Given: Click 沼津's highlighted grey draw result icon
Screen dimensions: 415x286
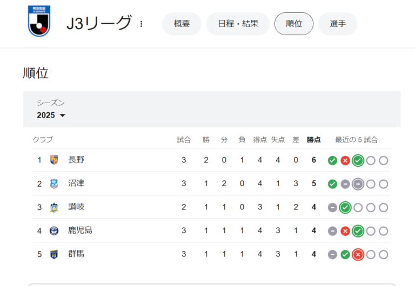Looking at the screenshot, I should coord(358,184).
